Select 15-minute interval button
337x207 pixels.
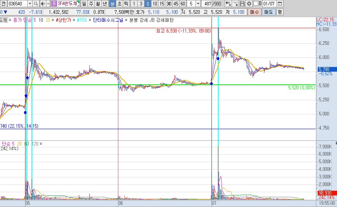click(162, 4)
